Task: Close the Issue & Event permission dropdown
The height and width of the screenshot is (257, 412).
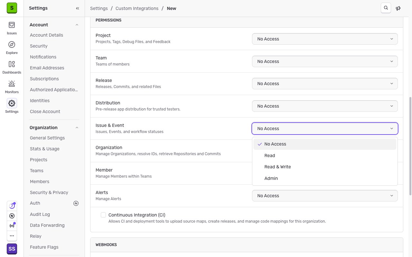Action: click(x=325, y=128)
